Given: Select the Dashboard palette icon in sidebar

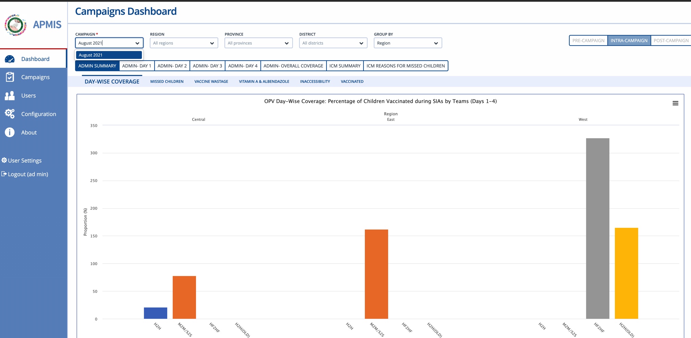Looking at the screenshot, I should [x=9, y=58].
